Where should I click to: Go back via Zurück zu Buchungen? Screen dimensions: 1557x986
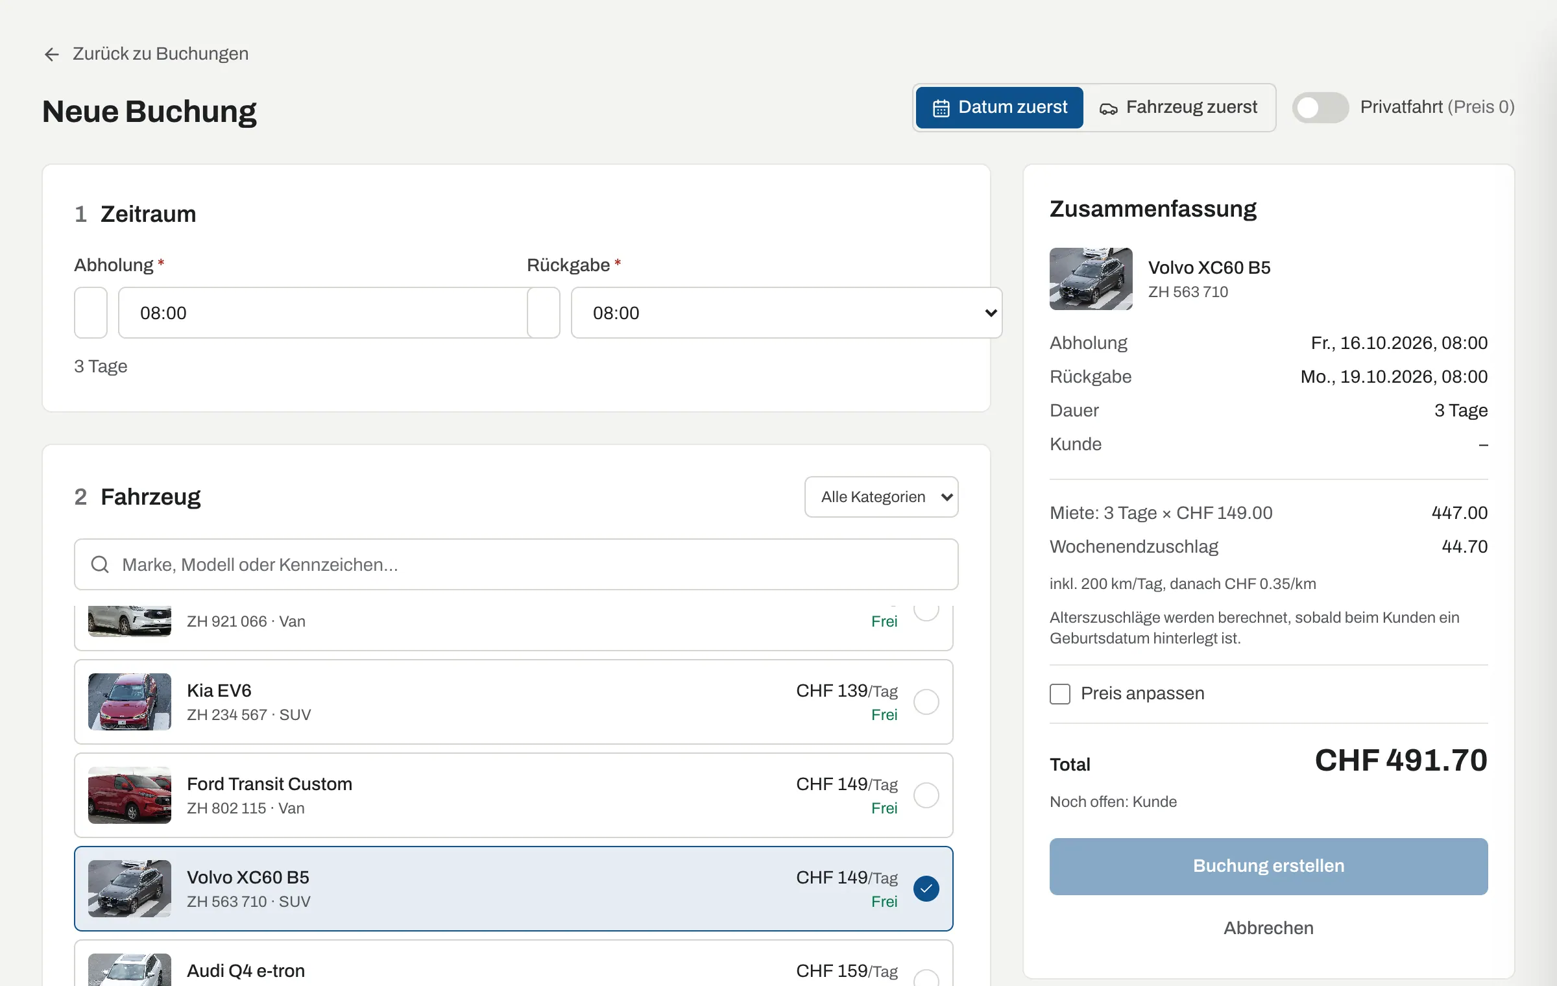tap(146, 54)
